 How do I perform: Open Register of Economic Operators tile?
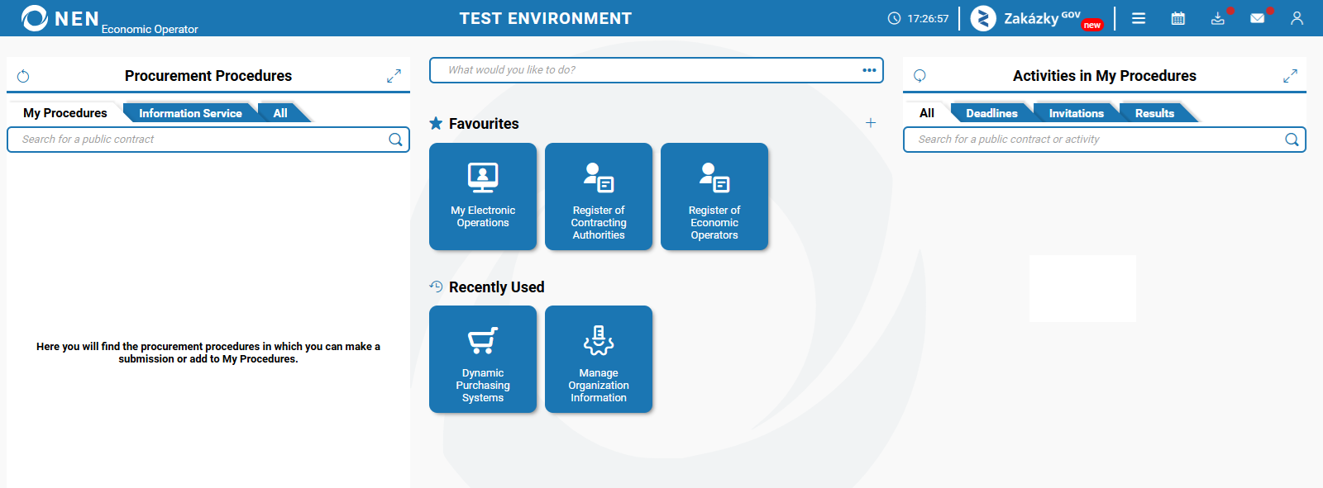(x=714, y=197)
